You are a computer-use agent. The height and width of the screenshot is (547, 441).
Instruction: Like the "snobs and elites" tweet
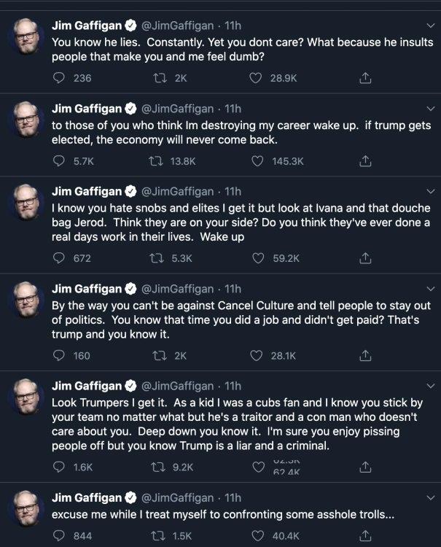[x=257, y=257]
